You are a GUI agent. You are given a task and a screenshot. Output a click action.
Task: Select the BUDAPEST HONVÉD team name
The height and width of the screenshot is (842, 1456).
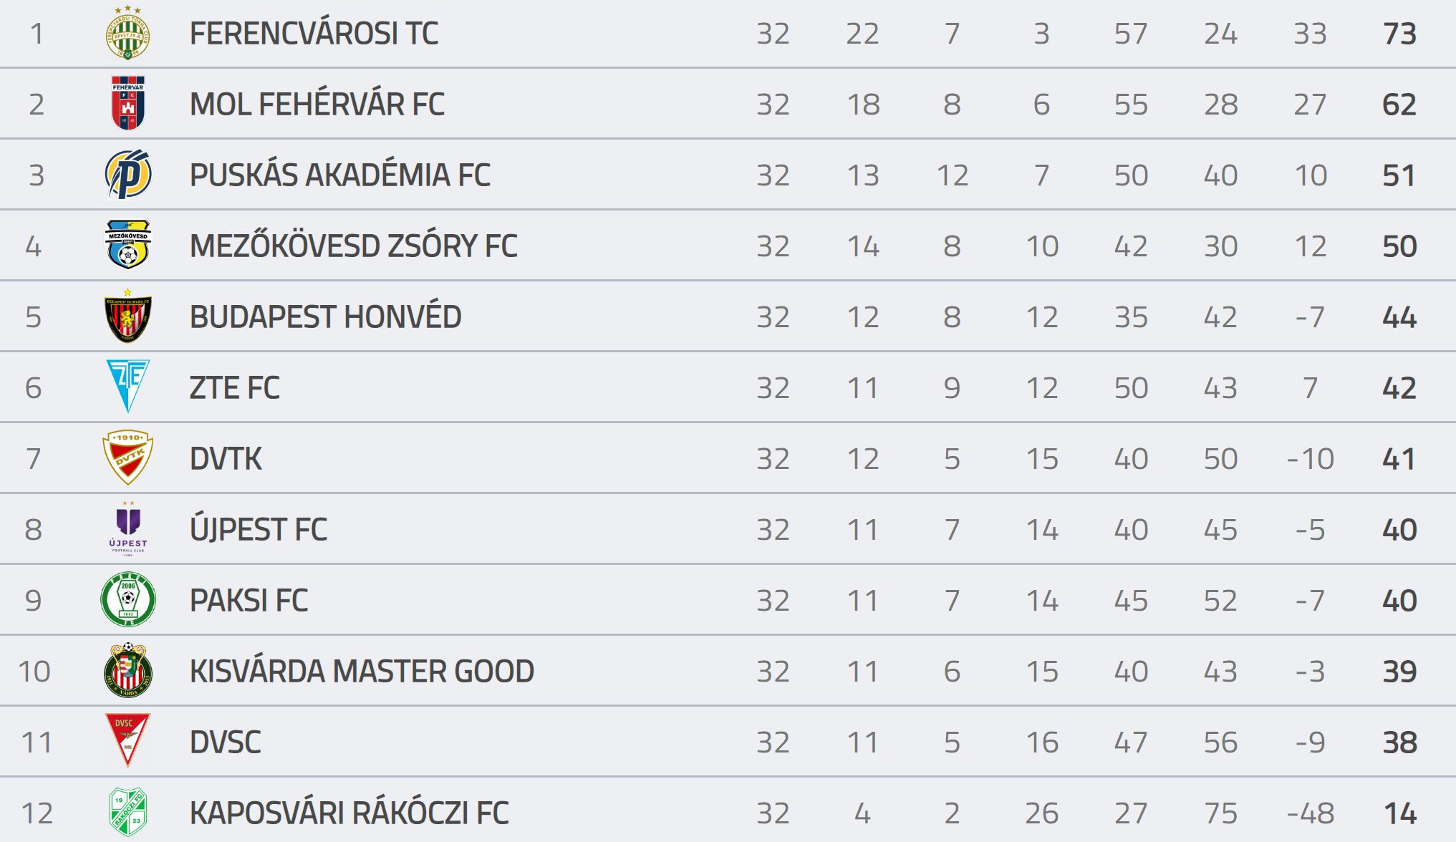(325, 317)
